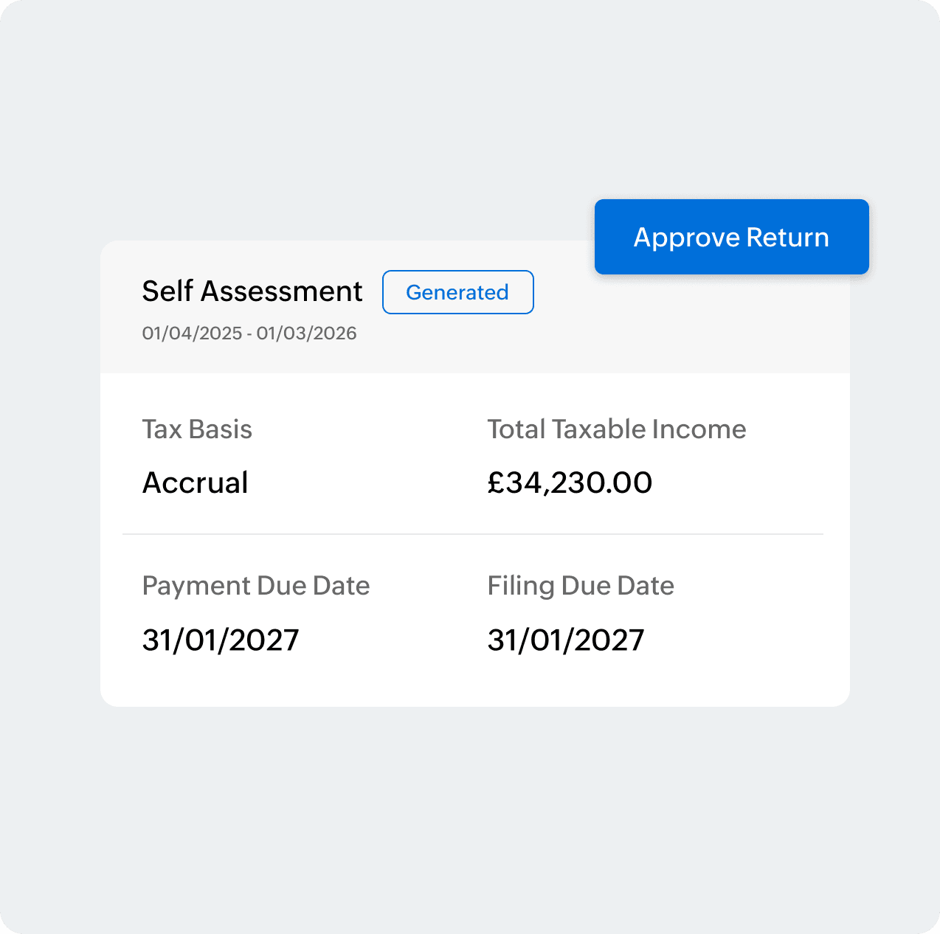Click the Tax Basis label

(197, 429)
